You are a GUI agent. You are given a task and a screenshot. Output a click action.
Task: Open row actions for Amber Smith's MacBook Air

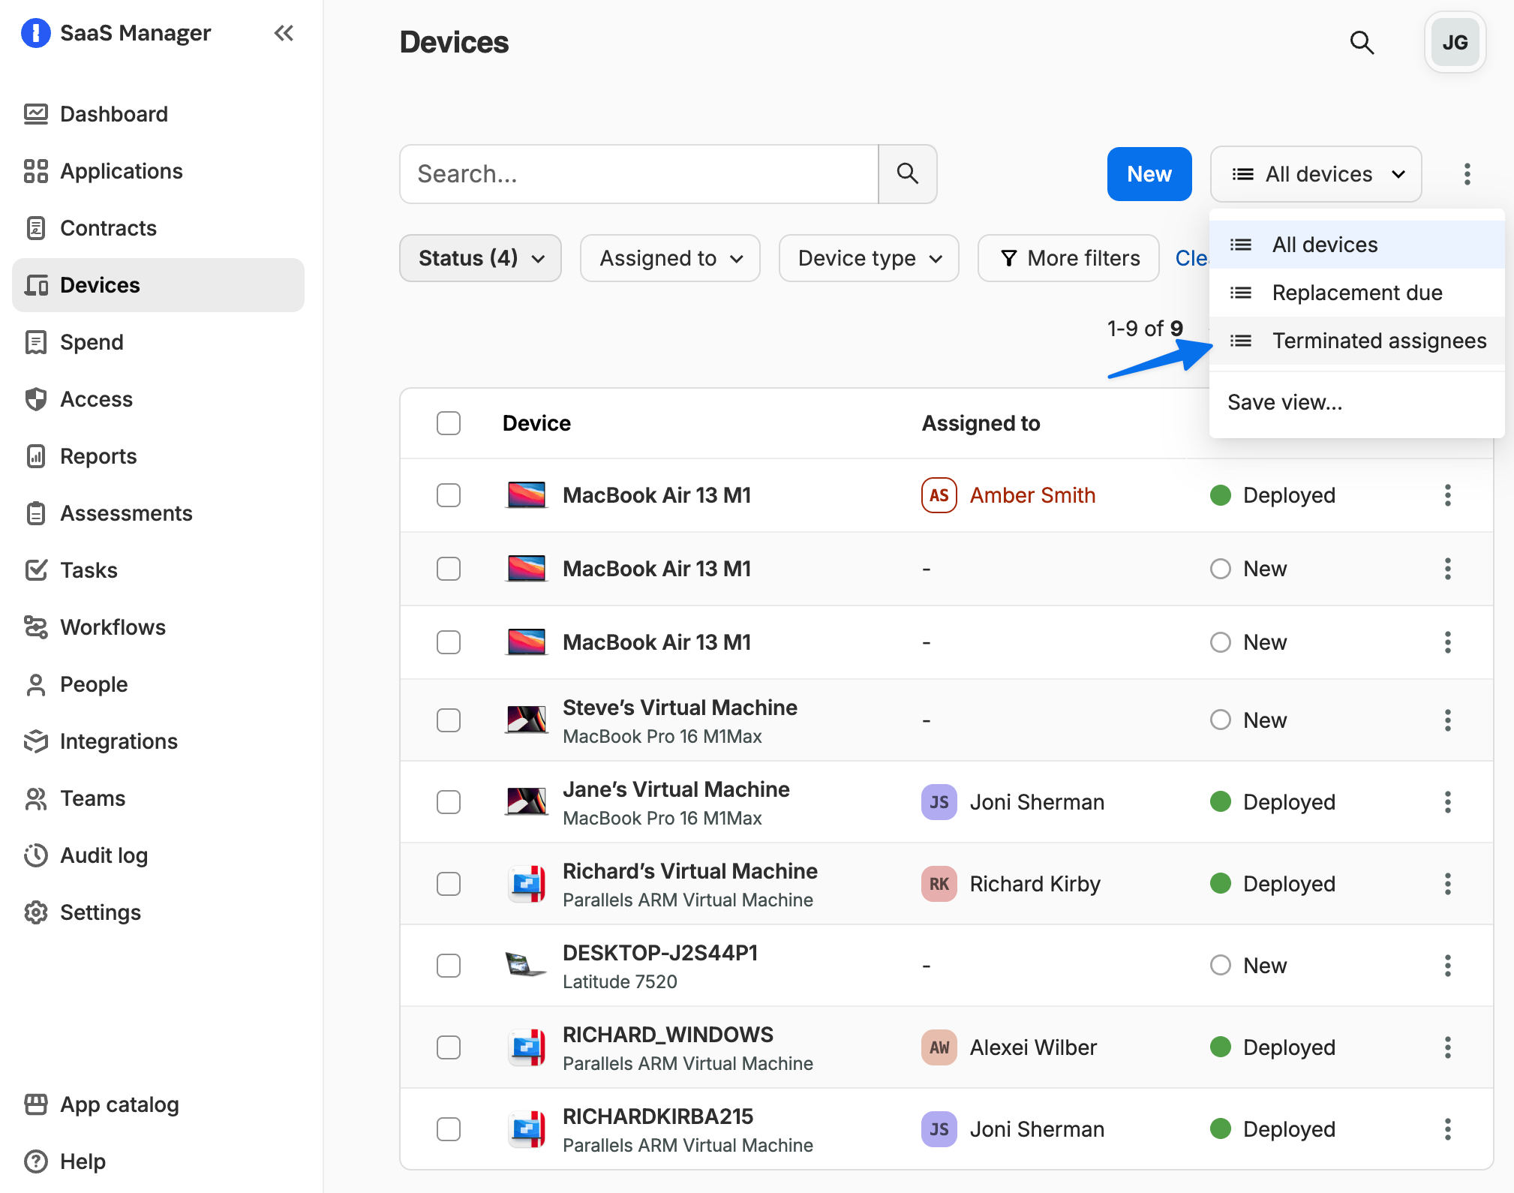click(x=1447, y=495)
